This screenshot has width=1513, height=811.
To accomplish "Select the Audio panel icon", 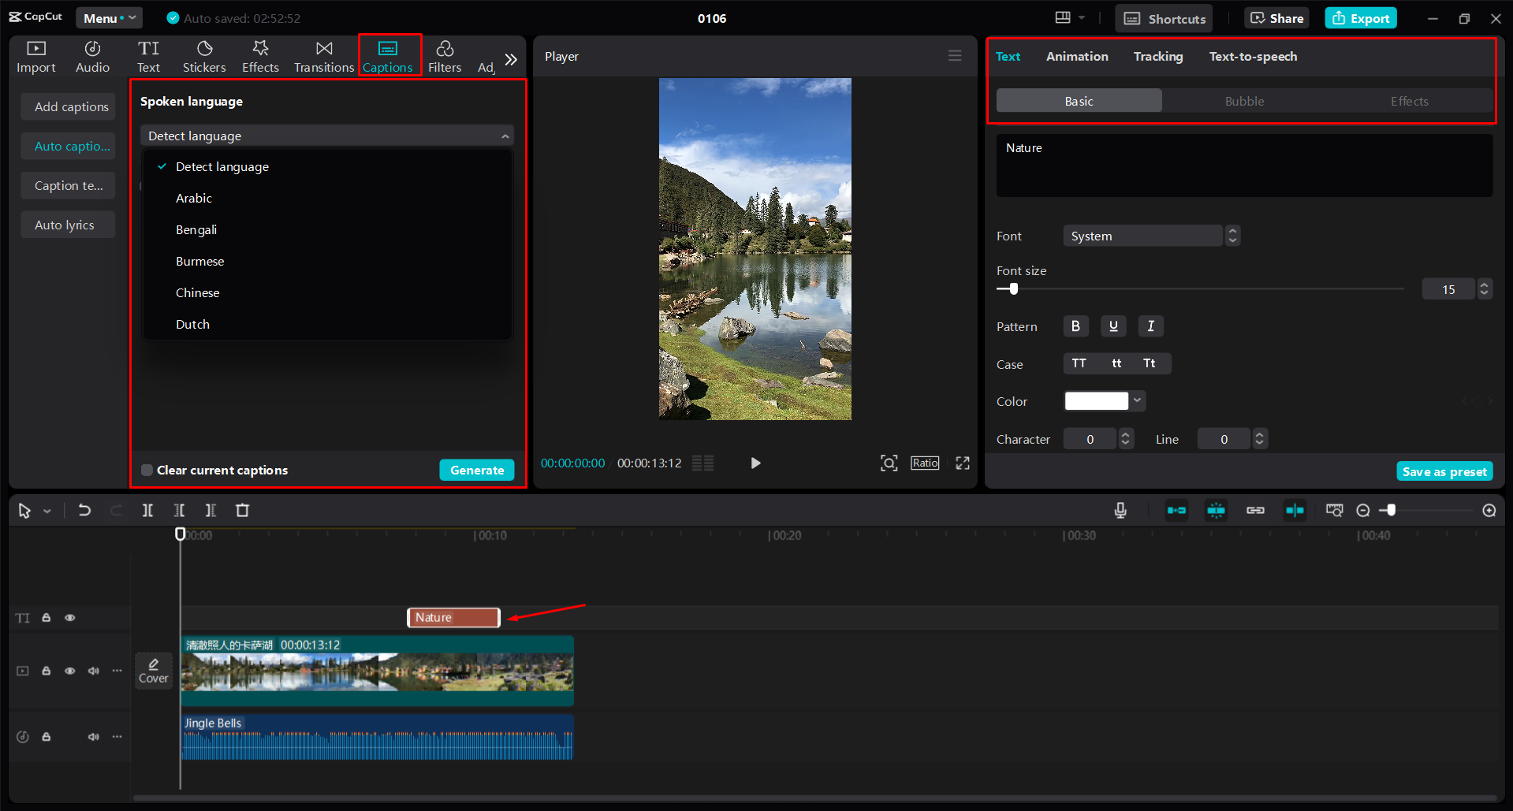I will [91, 56].
